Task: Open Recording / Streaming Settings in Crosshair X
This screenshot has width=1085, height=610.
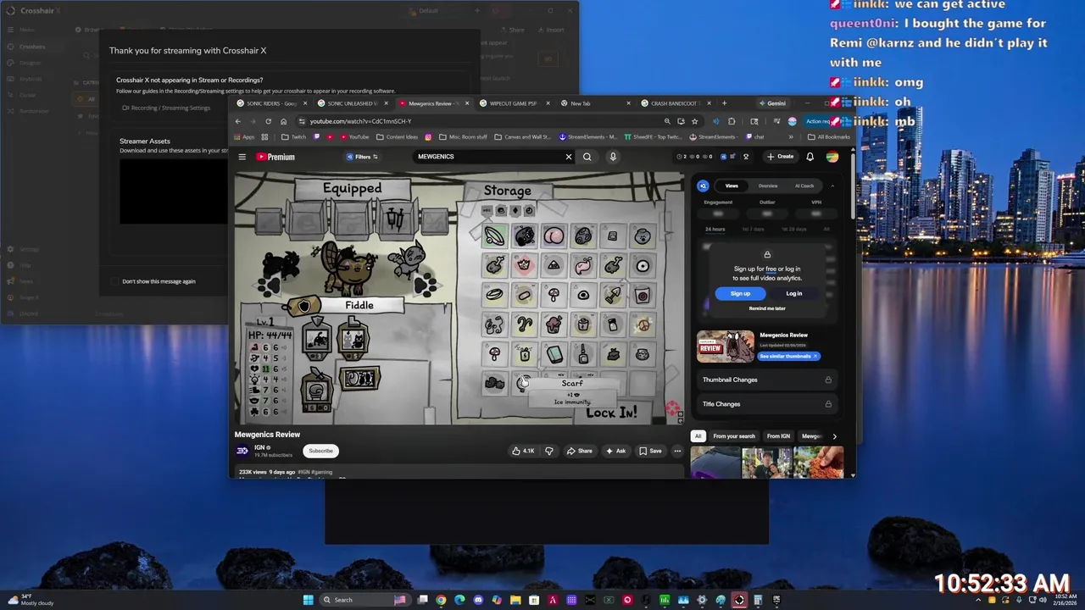Action: [167, 108]
